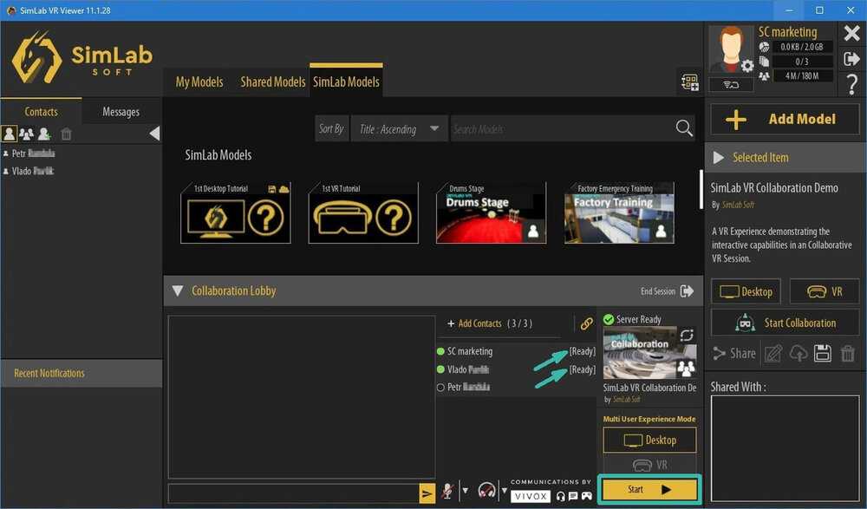Click the add new contact icon
The width and height of the screenshot is (867, 509).
tap(44, 134)
